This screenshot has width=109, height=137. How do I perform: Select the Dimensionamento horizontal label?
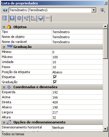click(x=22, y=127)
